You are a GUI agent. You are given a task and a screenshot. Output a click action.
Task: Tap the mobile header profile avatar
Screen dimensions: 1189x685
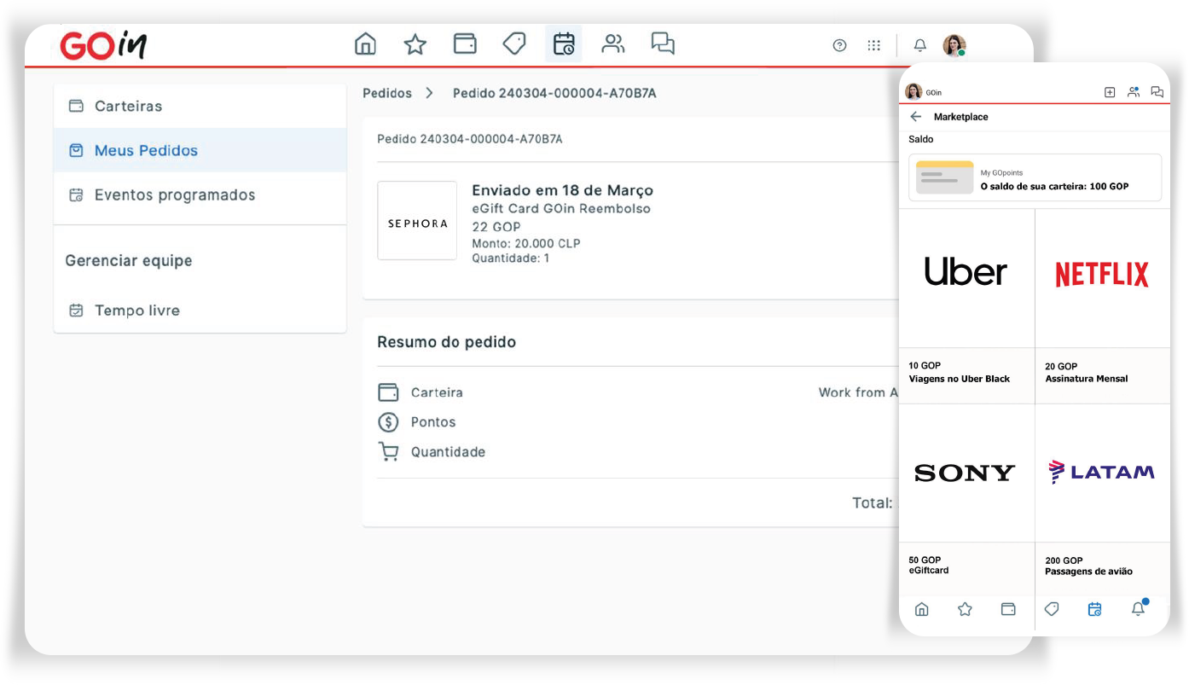click(x=913, y=92)
